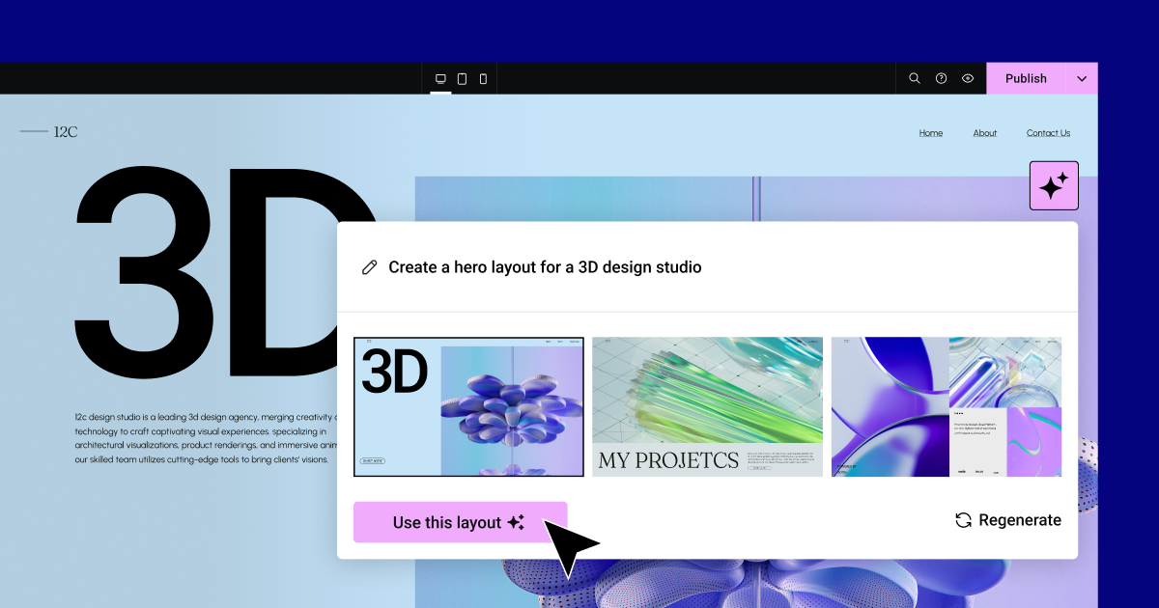Select the MY PROJETCS layout thumbnail
1159x608 pixels.
point(707,406)
